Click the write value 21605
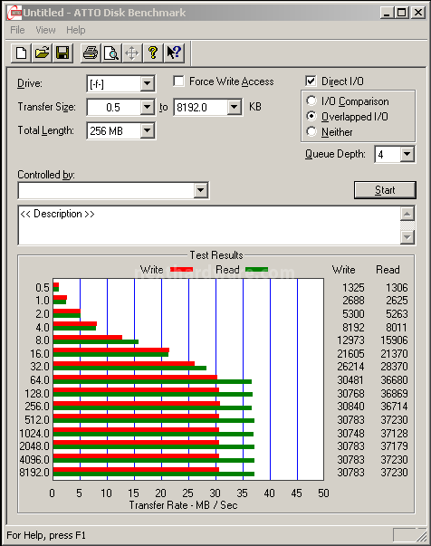 point(350,354)
